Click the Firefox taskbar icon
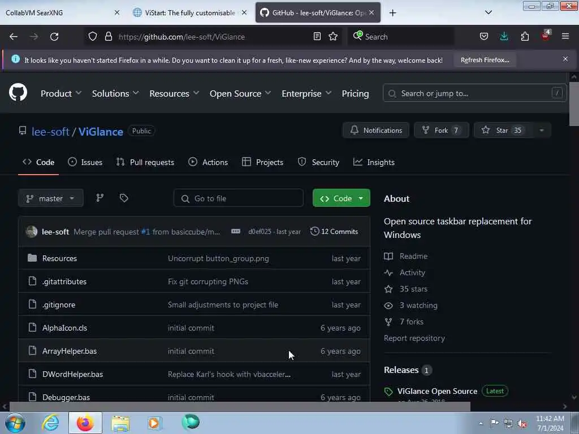The image size is (579, 434). click(x=85, y=423)
